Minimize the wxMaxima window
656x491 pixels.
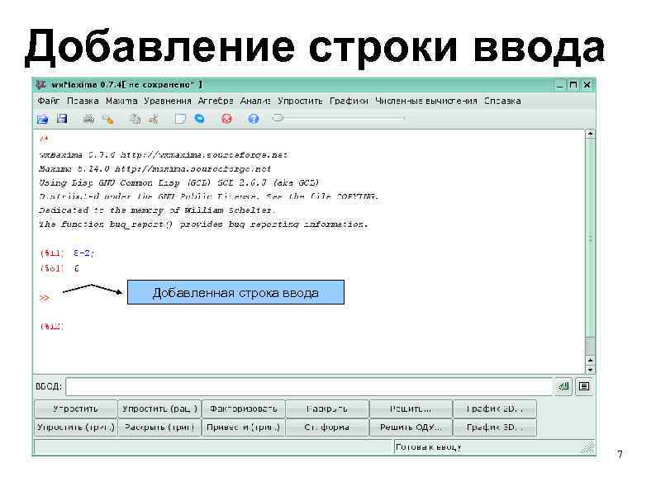561,85
